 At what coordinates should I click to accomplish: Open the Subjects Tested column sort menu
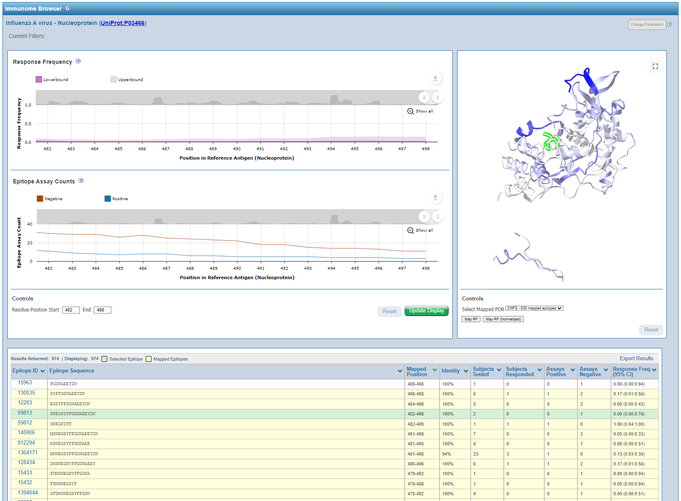[x=499, y=370]
